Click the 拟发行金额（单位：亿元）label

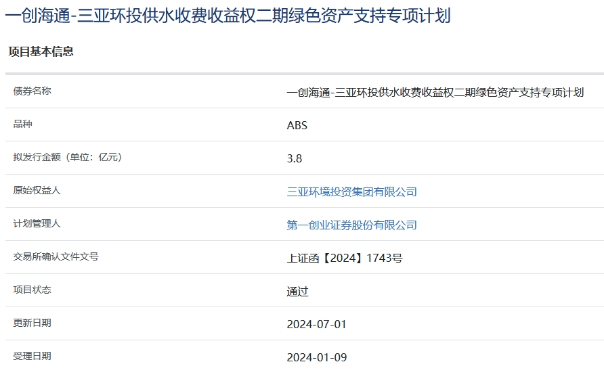(68, 157)
